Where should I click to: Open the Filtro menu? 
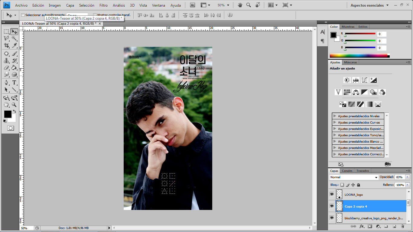pos(103,5)
